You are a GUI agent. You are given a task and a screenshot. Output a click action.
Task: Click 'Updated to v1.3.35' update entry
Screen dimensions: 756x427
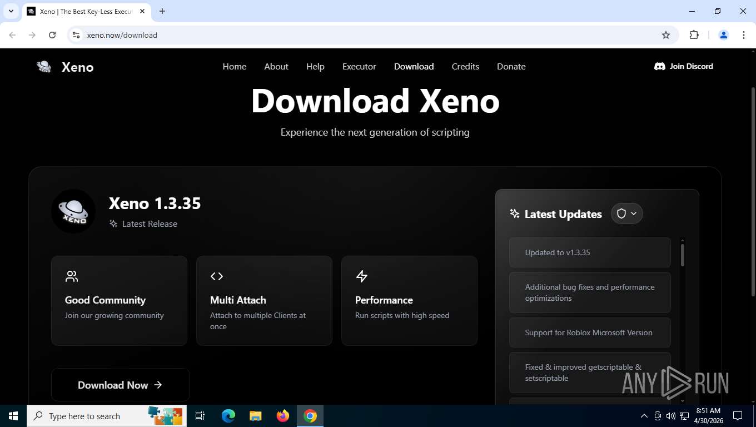coord(590,252)
